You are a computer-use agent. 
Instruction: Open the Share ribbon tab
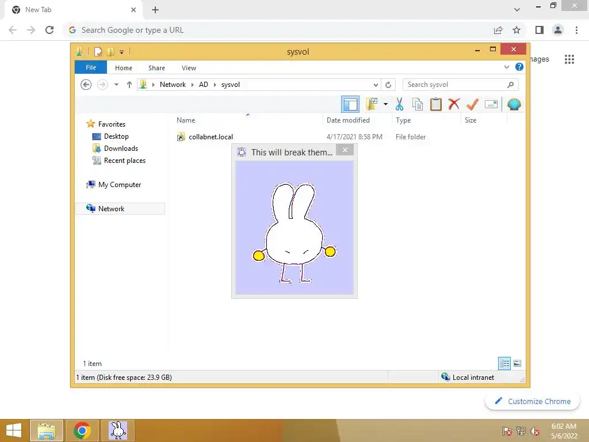coord(156,68)
